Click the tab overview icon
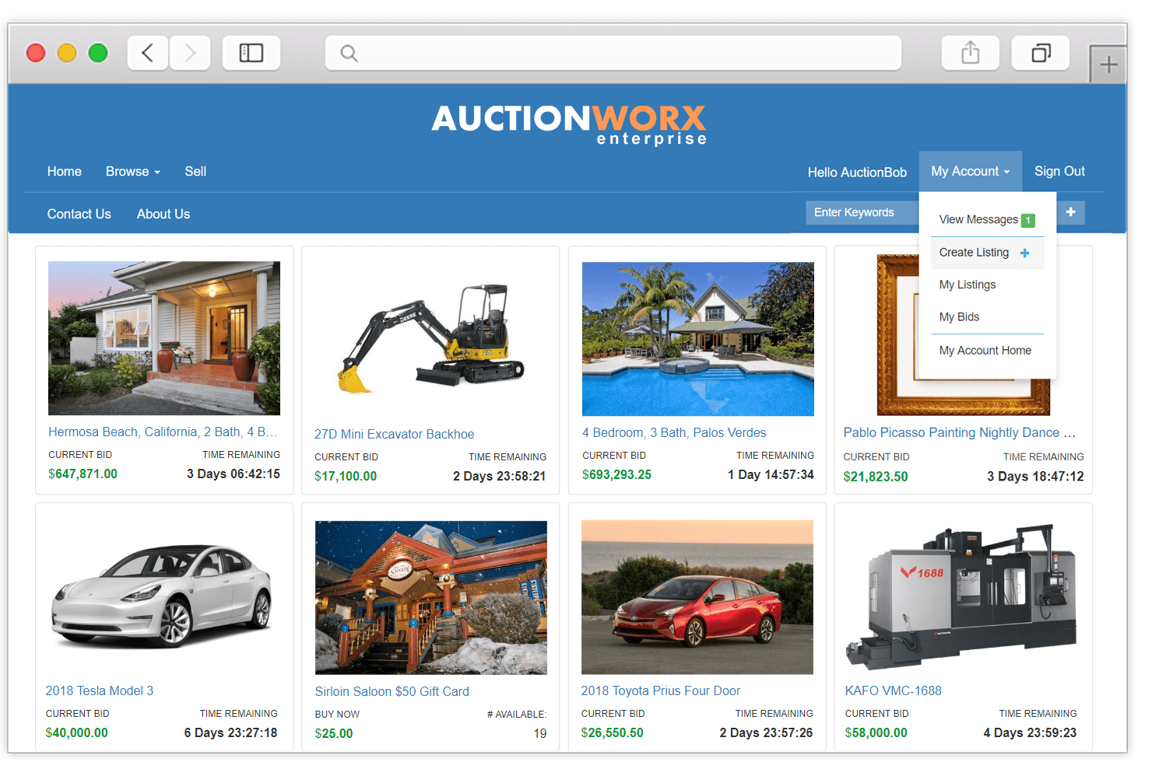1152x762 pixels. coord(1040,51)
